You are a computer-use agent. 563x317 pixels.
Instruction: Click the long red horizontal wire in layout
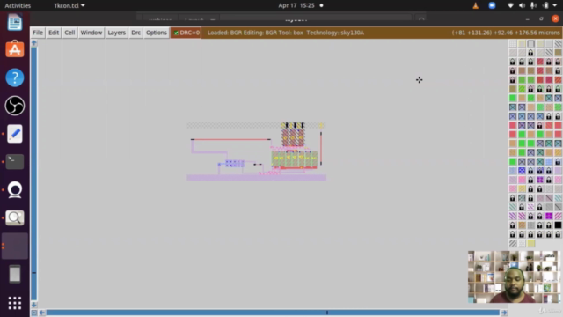pos(230,139)
